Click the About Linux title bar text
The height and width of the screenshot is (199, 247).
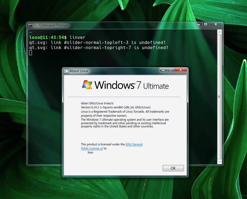point(79,71)
